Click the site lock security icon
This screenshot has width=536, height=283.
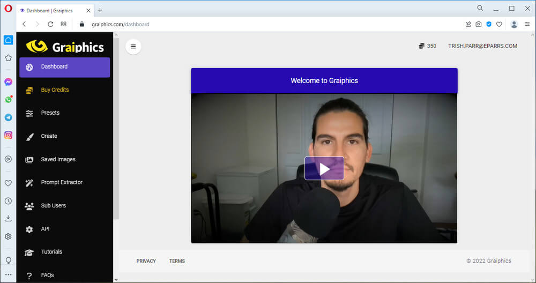pos(81,24)
